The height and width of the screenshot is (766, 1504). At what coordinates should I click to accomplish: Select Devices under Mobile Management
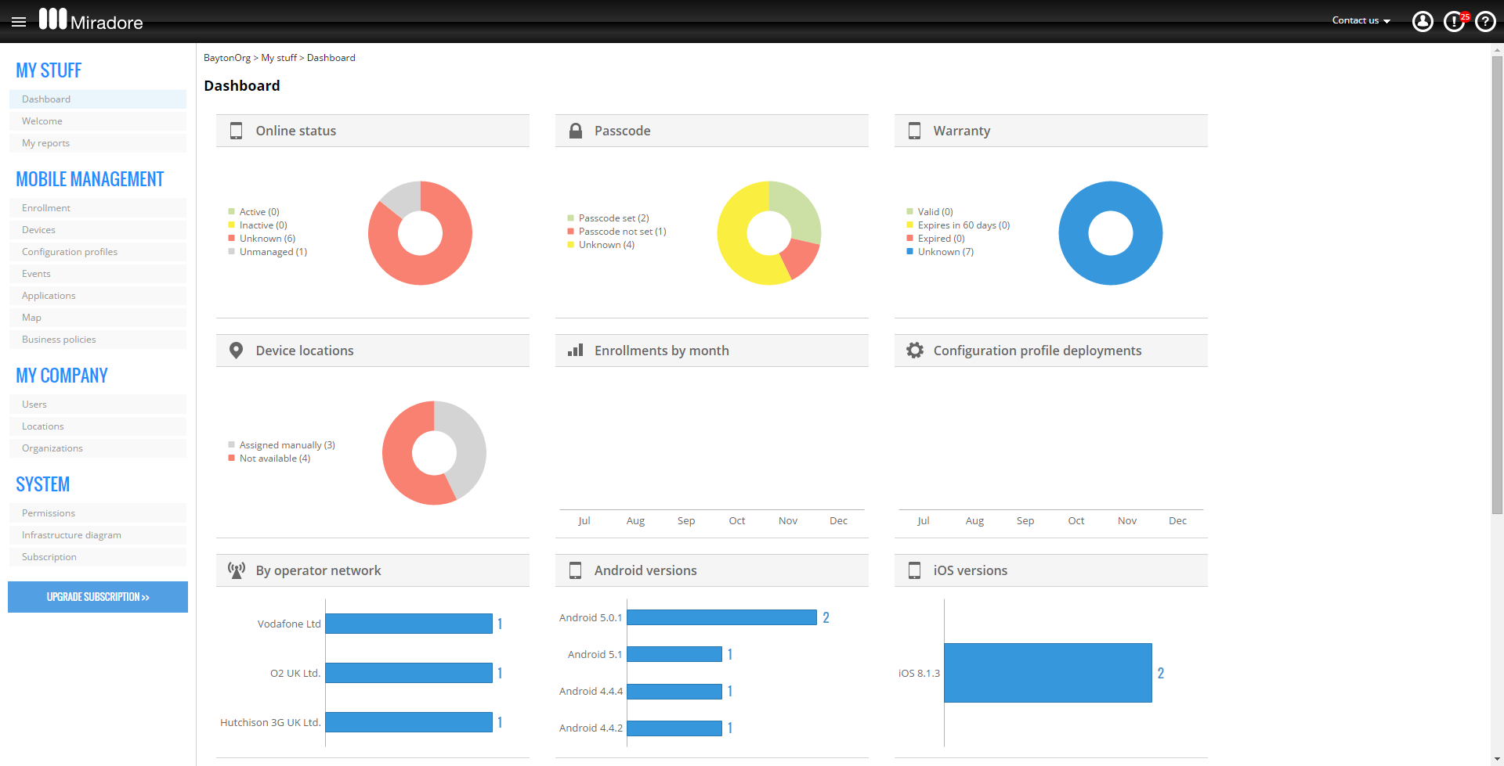click(x=38, y=229)
